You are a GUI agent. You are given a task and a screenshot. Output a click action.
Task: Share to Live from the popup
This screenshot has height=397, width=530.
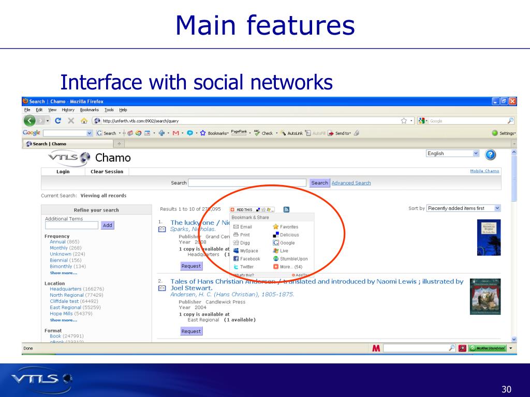click(281, 251)
